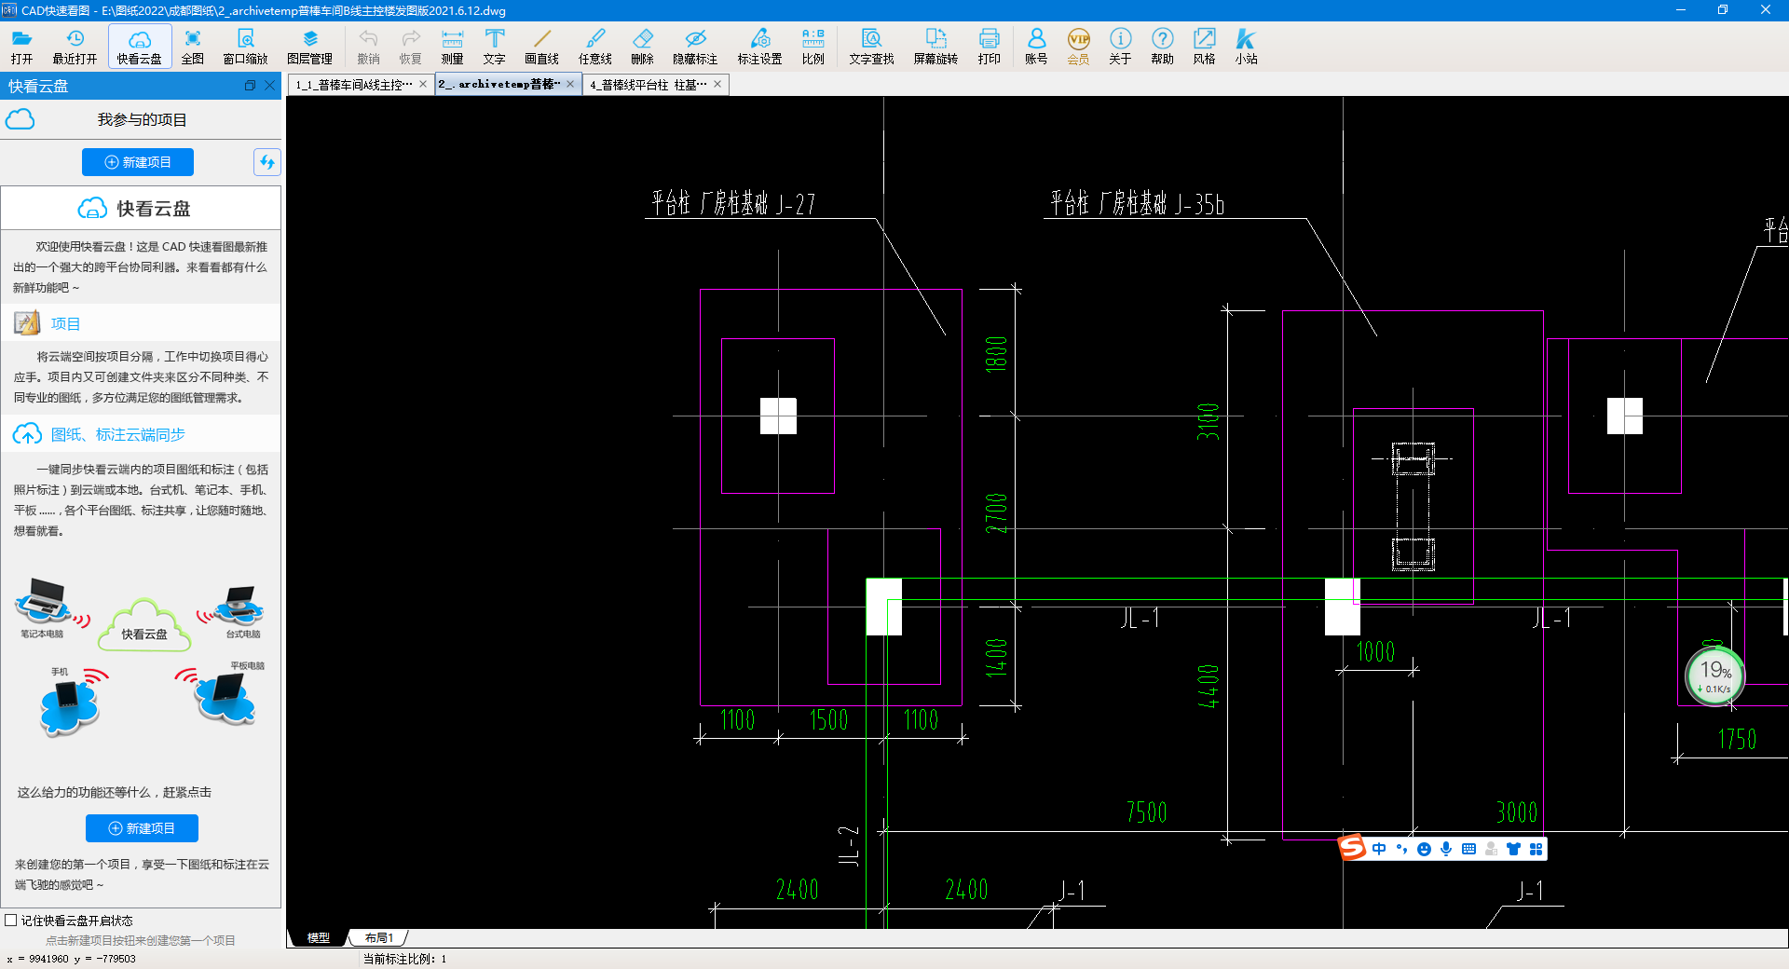1789x969 pixels.
Task: Click label 平台柱 厂房柱基础 J-35b
Action: coord(1137,203)
